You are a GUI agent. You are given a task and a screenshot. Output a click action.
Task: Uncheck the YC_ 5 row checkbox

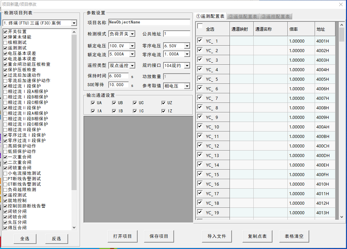[x=200, y=79]
